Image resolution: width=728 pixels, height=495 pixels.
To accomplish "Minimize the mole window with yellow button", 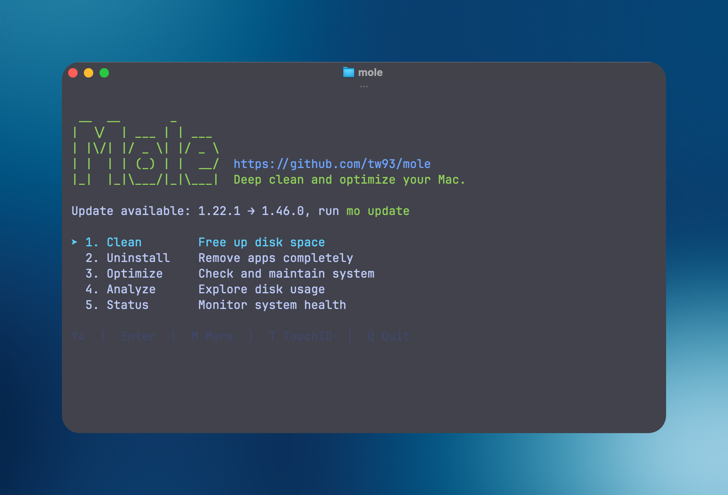I will (89, 73).
